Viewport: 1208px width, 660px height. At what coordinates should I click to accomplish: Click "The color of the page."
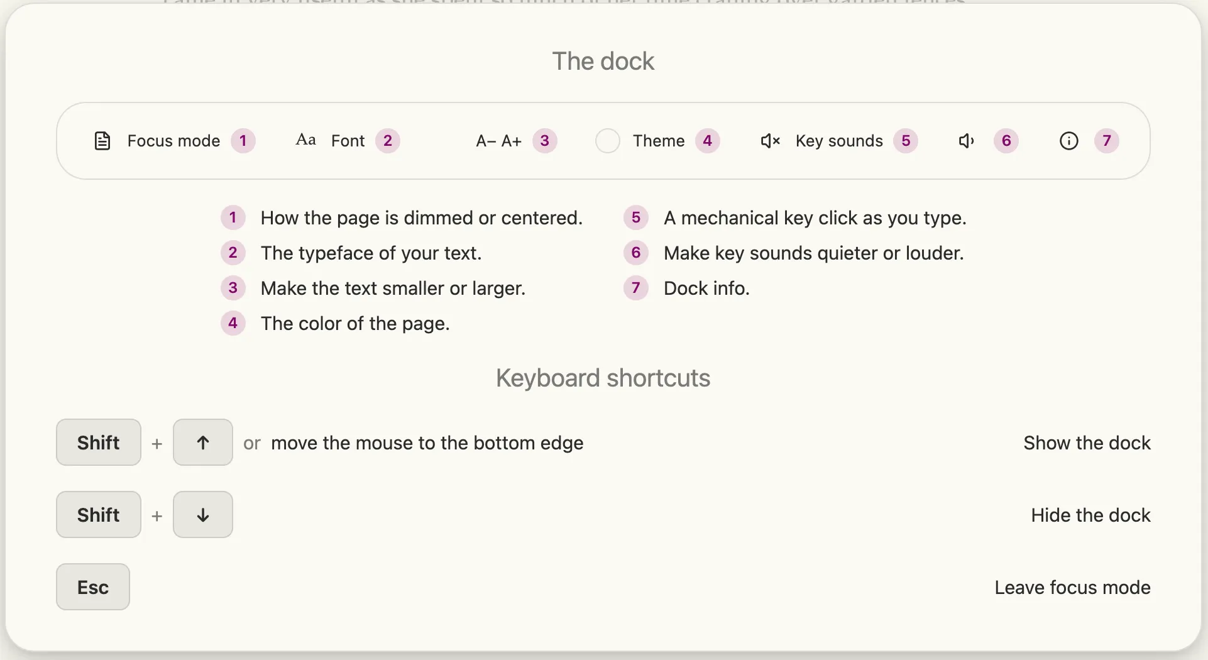(356, 324)
